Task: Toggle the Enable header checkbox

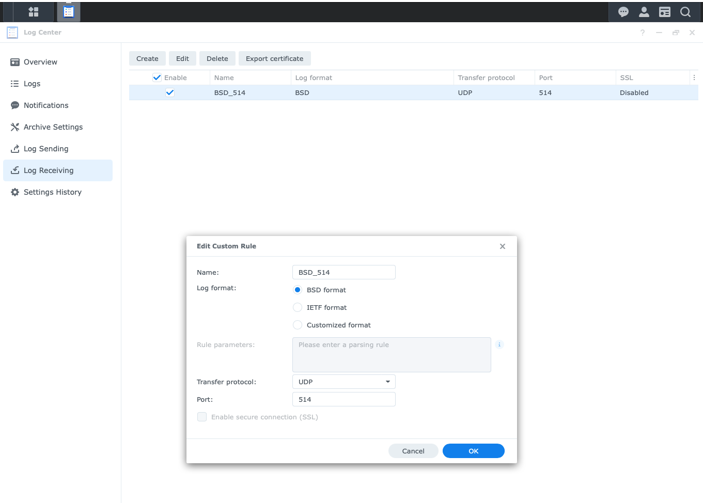Action: tap(157, 77)
